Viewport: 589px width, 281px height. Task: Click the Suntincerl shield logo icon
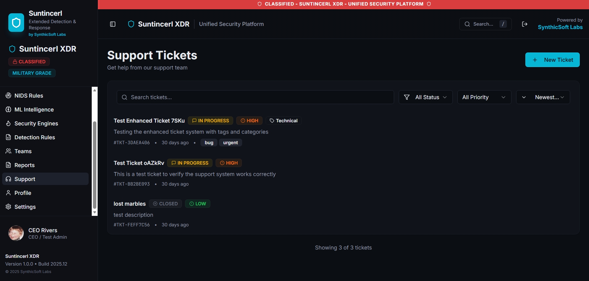click(16, 23)
